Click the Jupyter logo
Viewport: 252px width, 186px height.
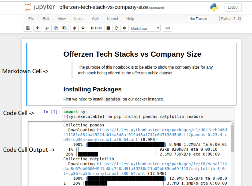40,7
